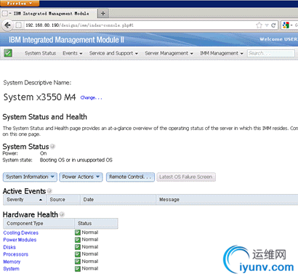298x279 pixels.
Task: Click green status icon for Disks row
Action: (78, 247)
